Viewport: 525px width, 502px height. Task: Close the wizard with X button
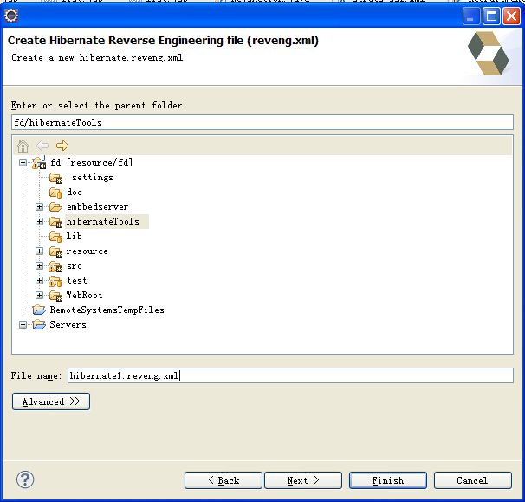(511, 16)
